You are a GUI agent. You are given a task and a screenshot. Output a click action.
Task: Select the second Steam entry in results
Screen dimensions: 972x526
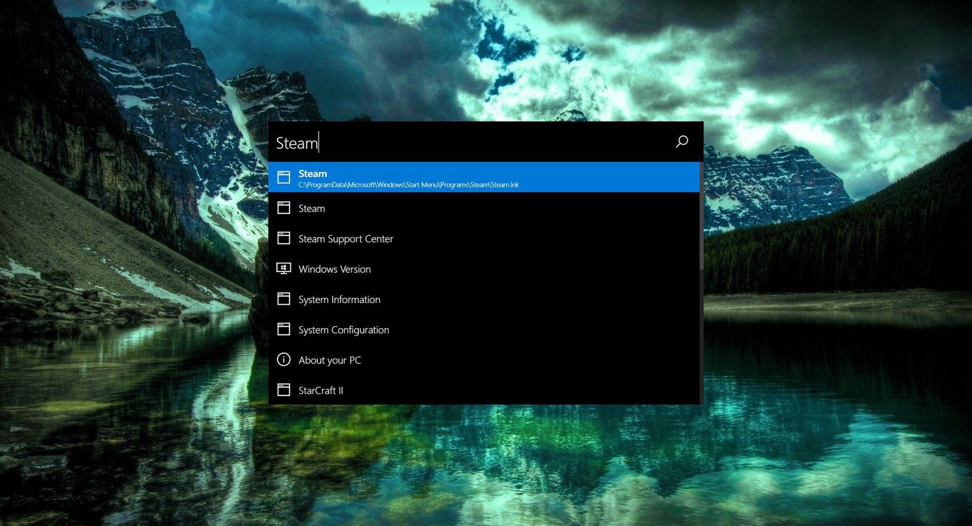[484, 208]
